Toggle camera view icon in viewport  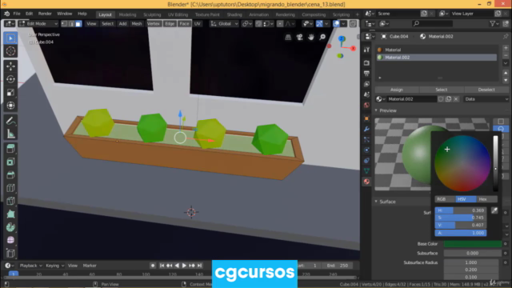[x=299, y=38]
